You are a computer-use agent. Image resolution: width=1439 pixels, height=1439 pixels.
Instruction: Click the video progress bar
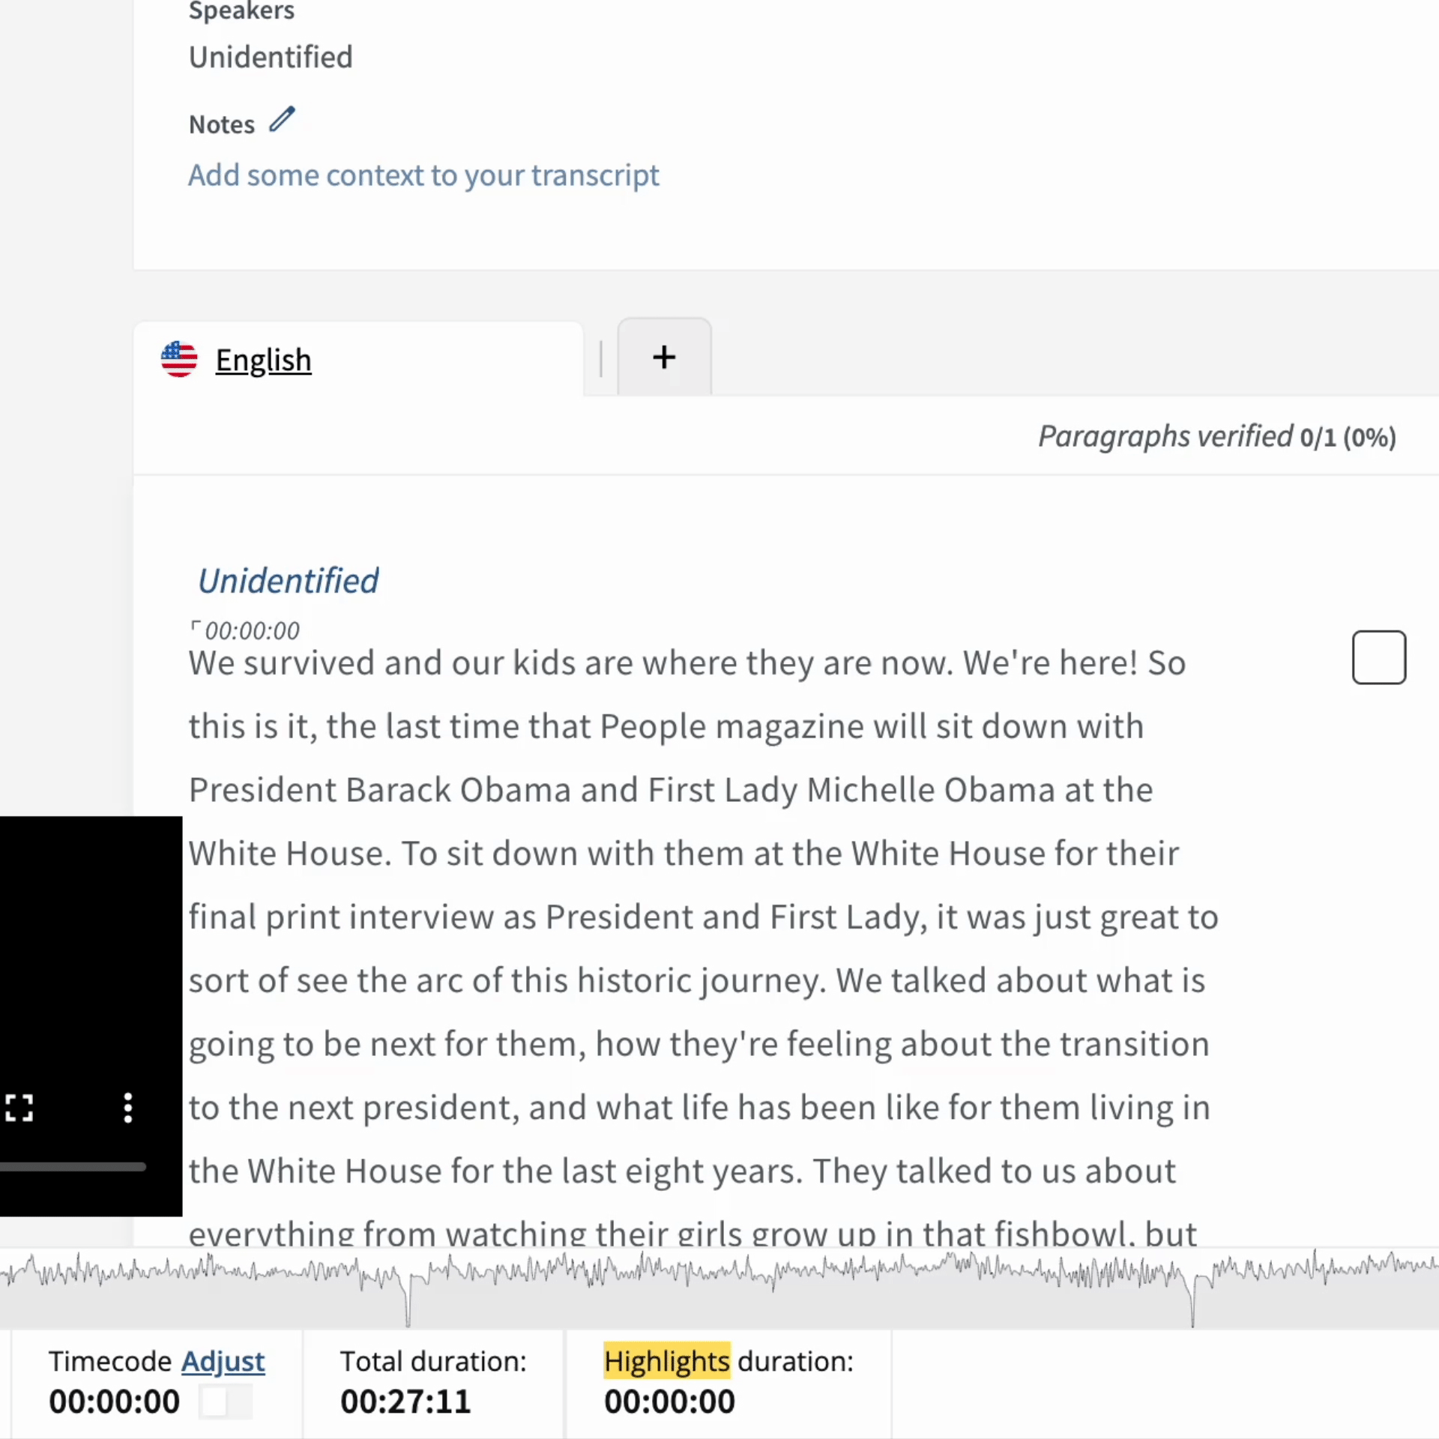click(x=73, y=1166)
